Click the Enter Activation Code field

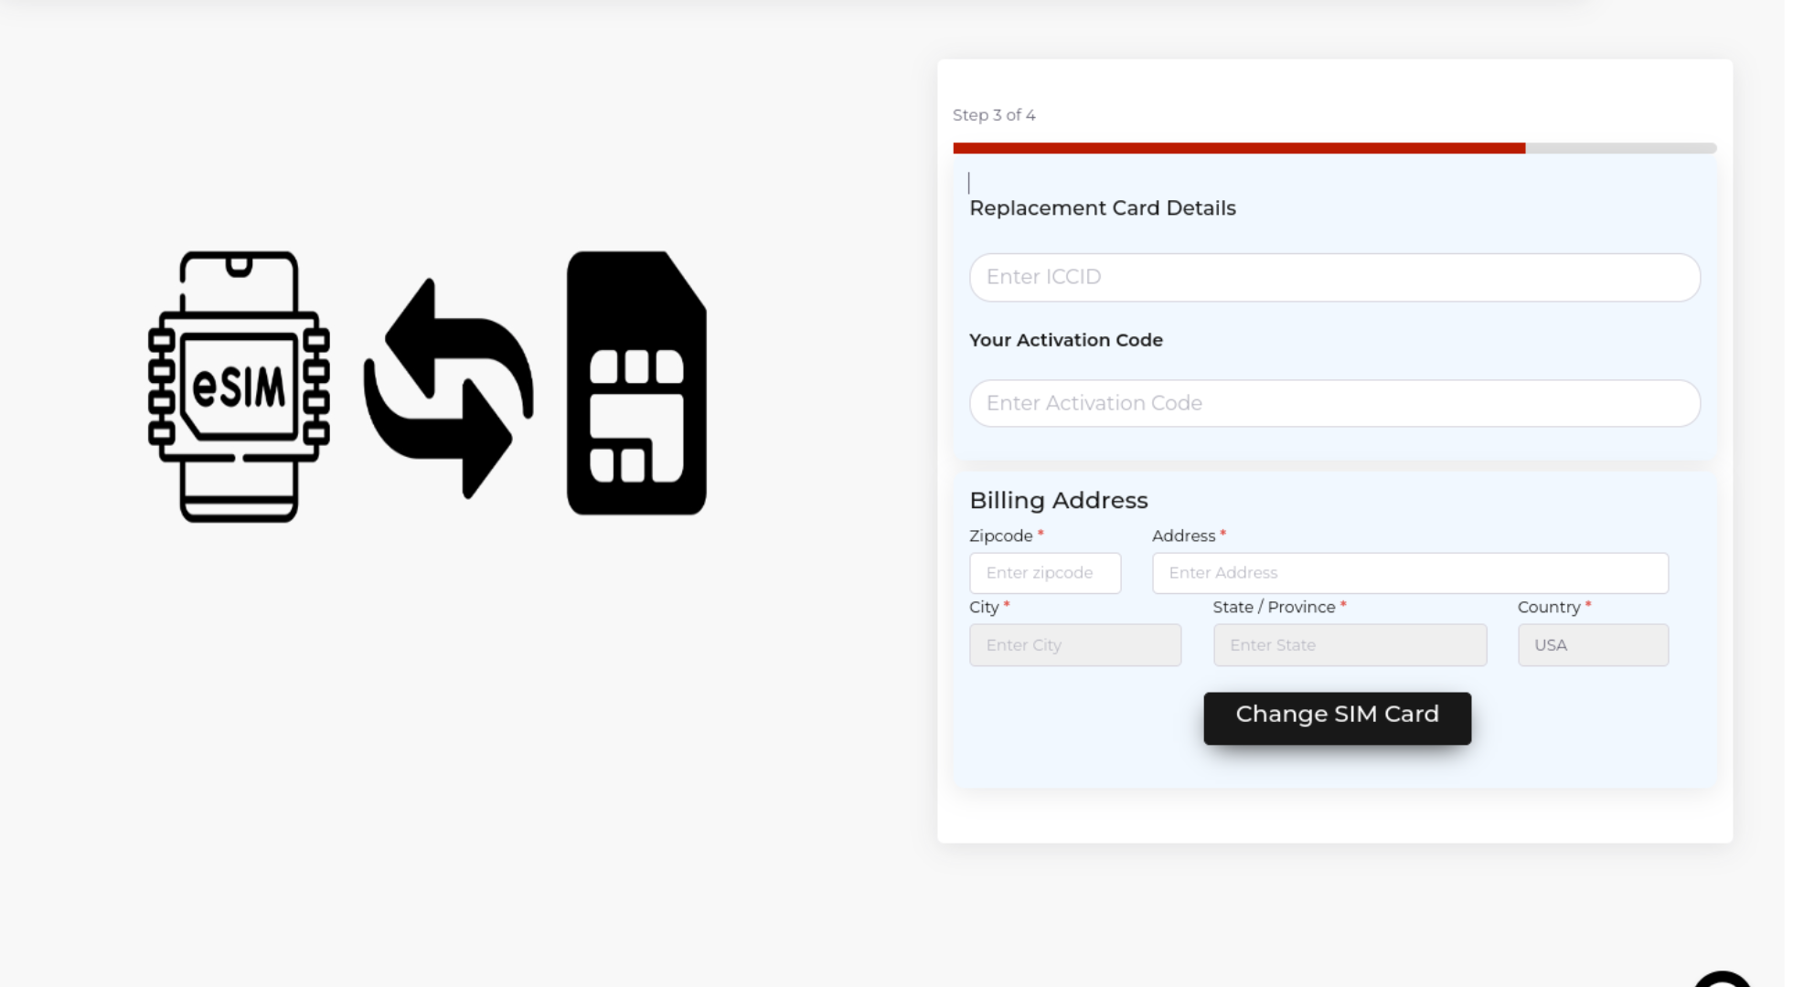[1334, 403]
